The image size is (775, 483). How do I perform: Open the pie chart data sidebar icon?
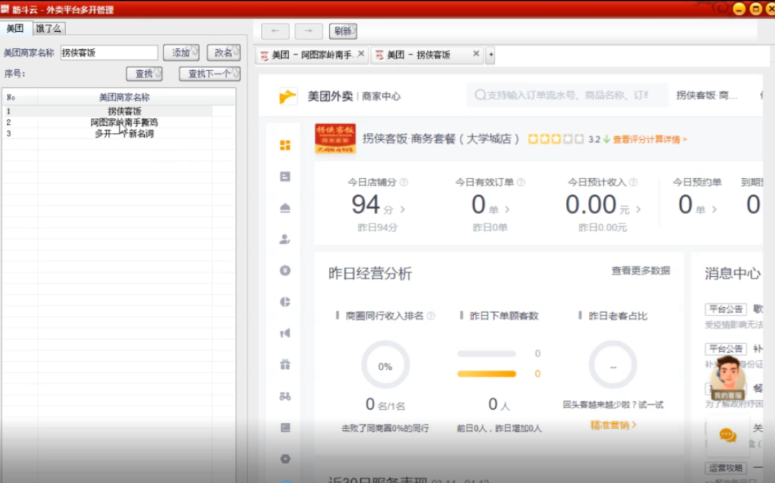pyautogui.click(x=285, y=302)
